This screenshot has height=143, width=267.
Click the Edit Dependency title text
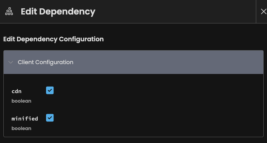[x=58, y=12]
